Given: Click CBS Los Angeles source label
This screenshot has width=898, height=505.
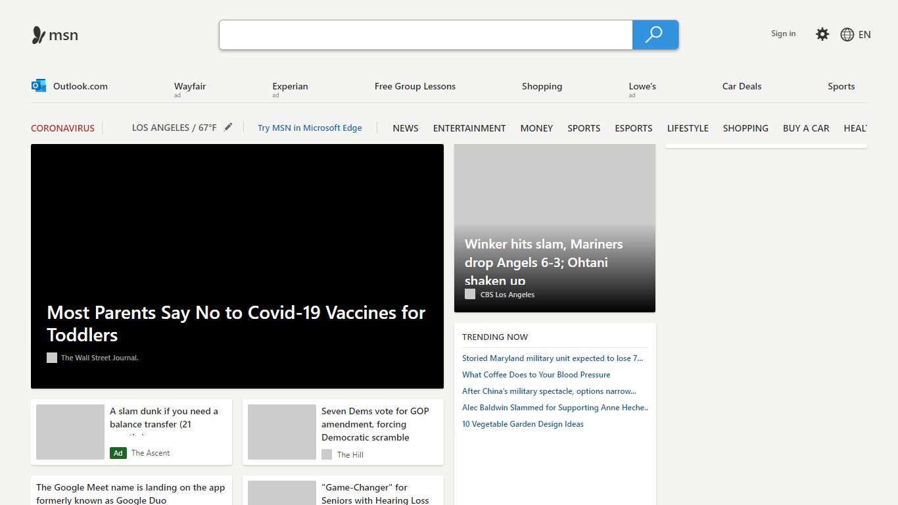Looking at the screenshot, I should [508, 295].
